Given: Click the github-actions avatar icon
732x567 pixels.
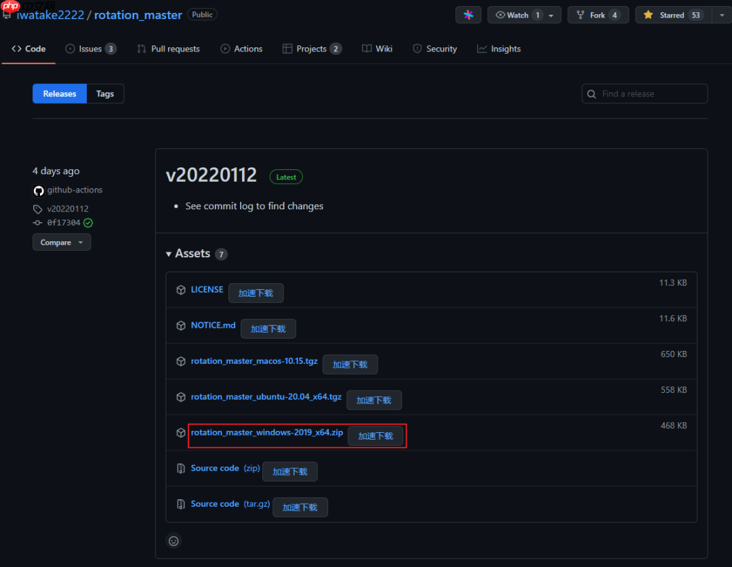Looking at the screenshot, I should 39,190.
